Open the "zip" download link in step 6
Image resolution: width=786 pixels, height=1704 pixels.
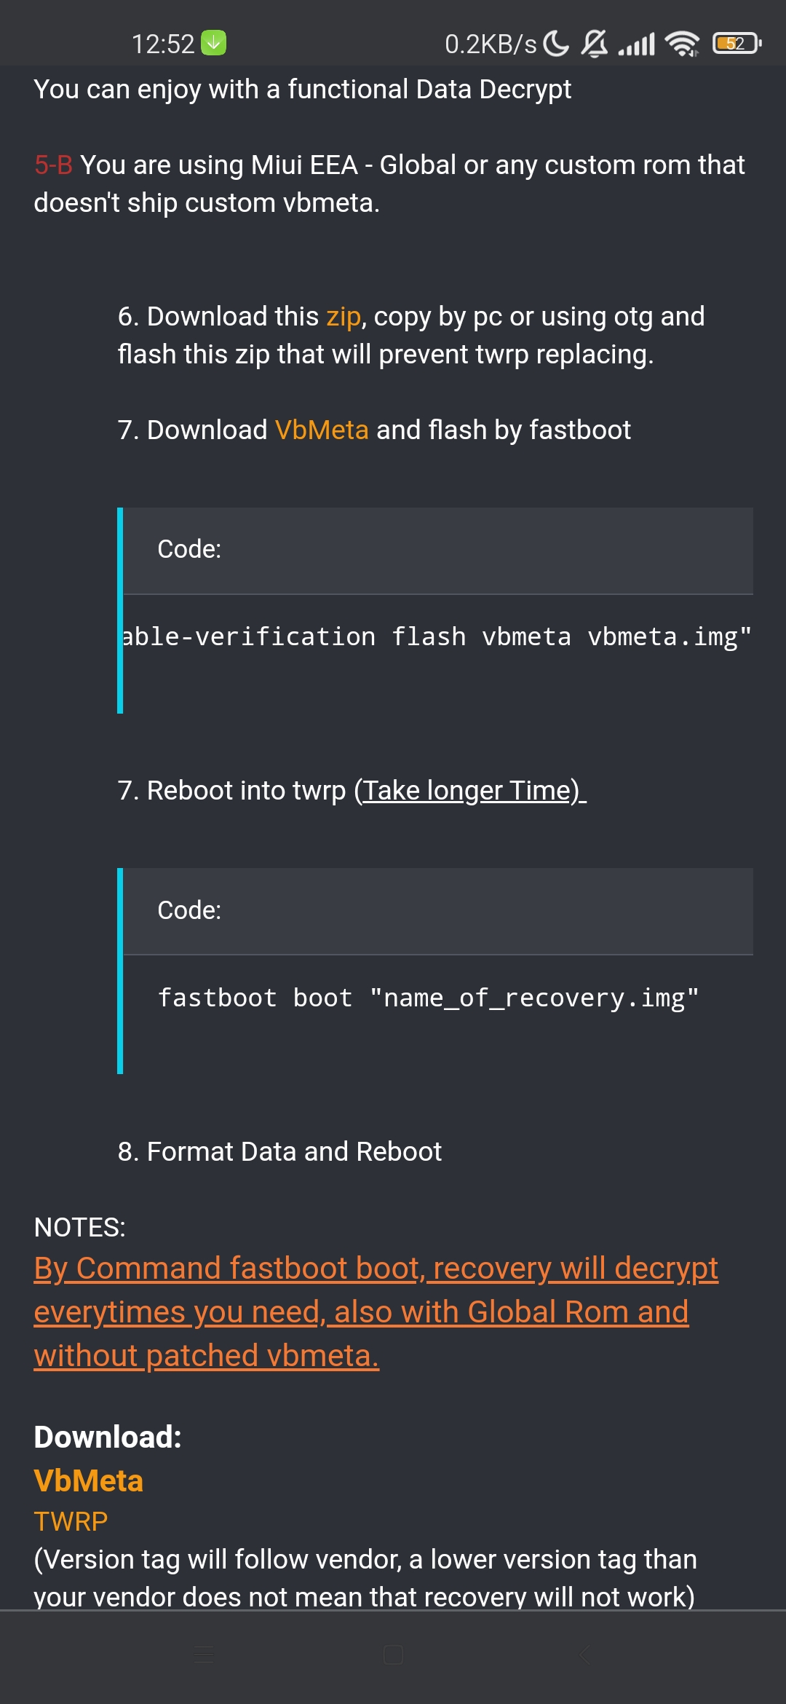(344, 317)
